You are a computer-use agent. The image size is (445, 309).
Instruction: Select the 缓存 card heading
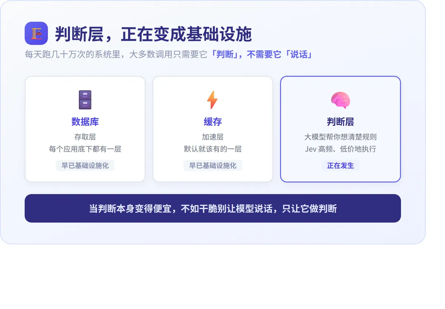(213, 122)
